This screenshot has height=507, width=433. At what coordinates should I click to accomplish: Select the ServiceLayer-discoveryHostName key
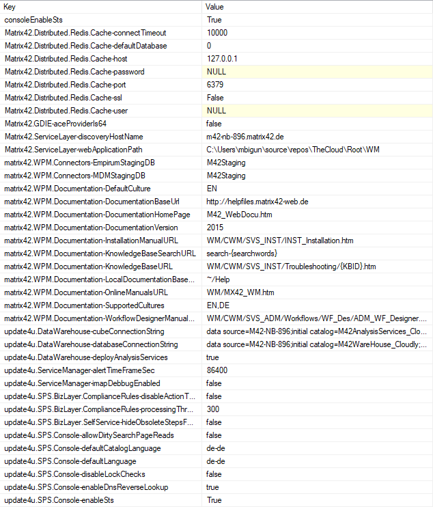101,137
